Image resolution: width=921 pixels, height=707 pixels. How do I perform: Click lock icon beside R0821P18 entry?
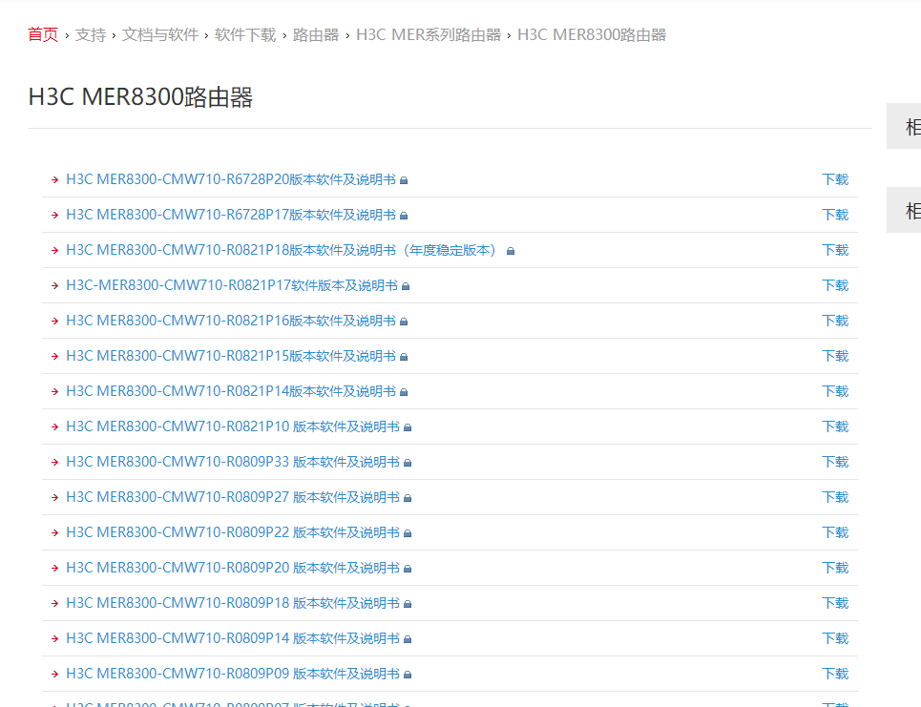click(511, 251)
